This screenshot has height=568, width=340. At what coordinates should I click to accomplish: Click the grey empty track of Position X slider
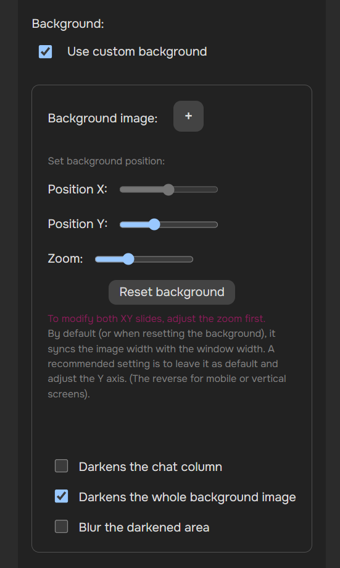click(x=196, y=190)
